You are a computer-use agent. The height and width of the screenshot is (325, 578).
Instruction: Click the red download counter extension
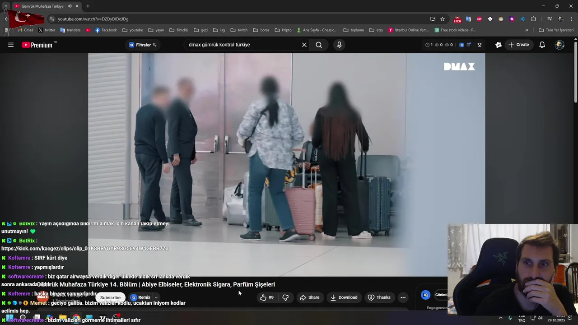click(457, 19)
